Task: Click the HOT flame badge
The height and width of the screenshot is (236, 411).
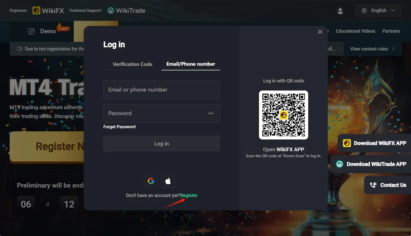Action: 63,27
